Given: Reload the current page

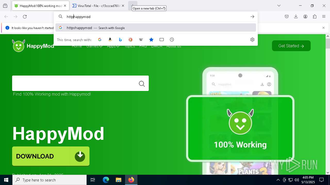Looking at the screenshot, I should coord(25,17).
